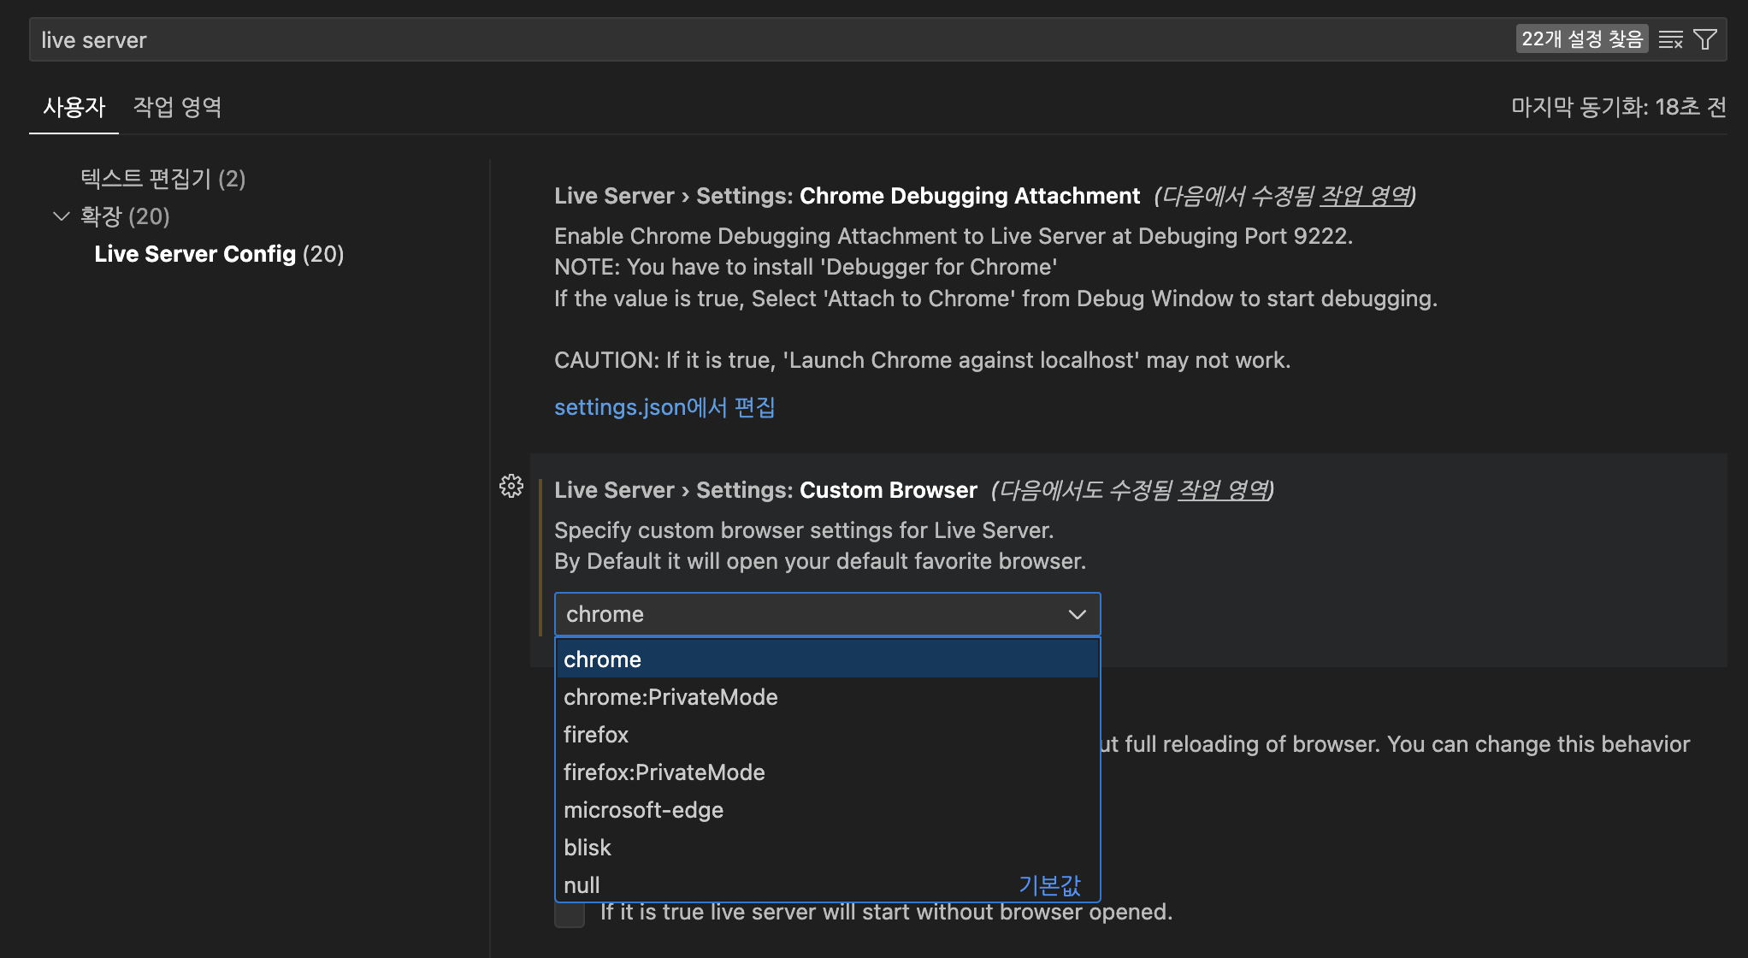Switch to the 사용자 tab
This screenshot has width=1748, height=958.
coord(74,107)
